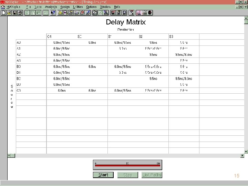Activate the context-sensitive help pointer icon
The height and width of the screenshot is (186, 248).
[x=53, y=13]
